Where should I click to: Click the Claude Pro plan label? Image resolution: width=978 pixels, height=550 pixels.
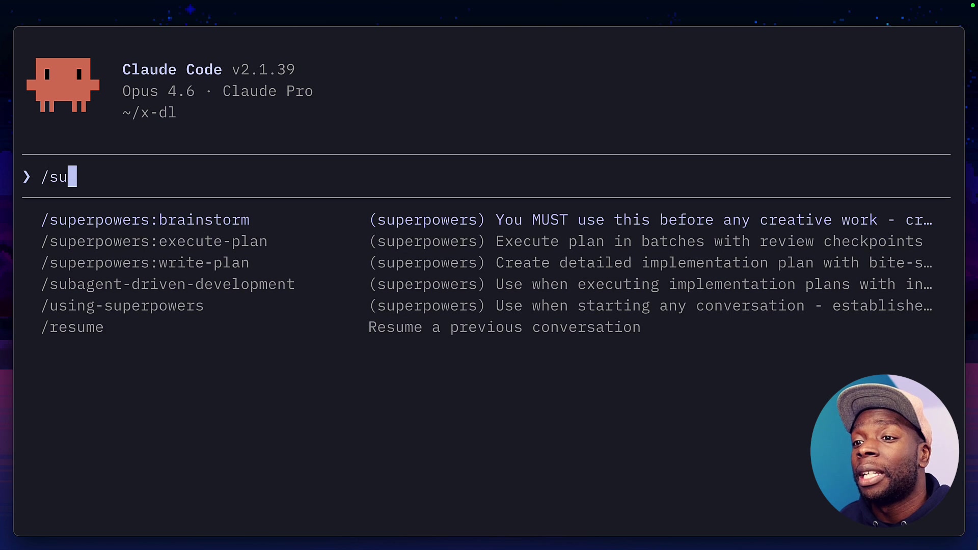(267, 91)
